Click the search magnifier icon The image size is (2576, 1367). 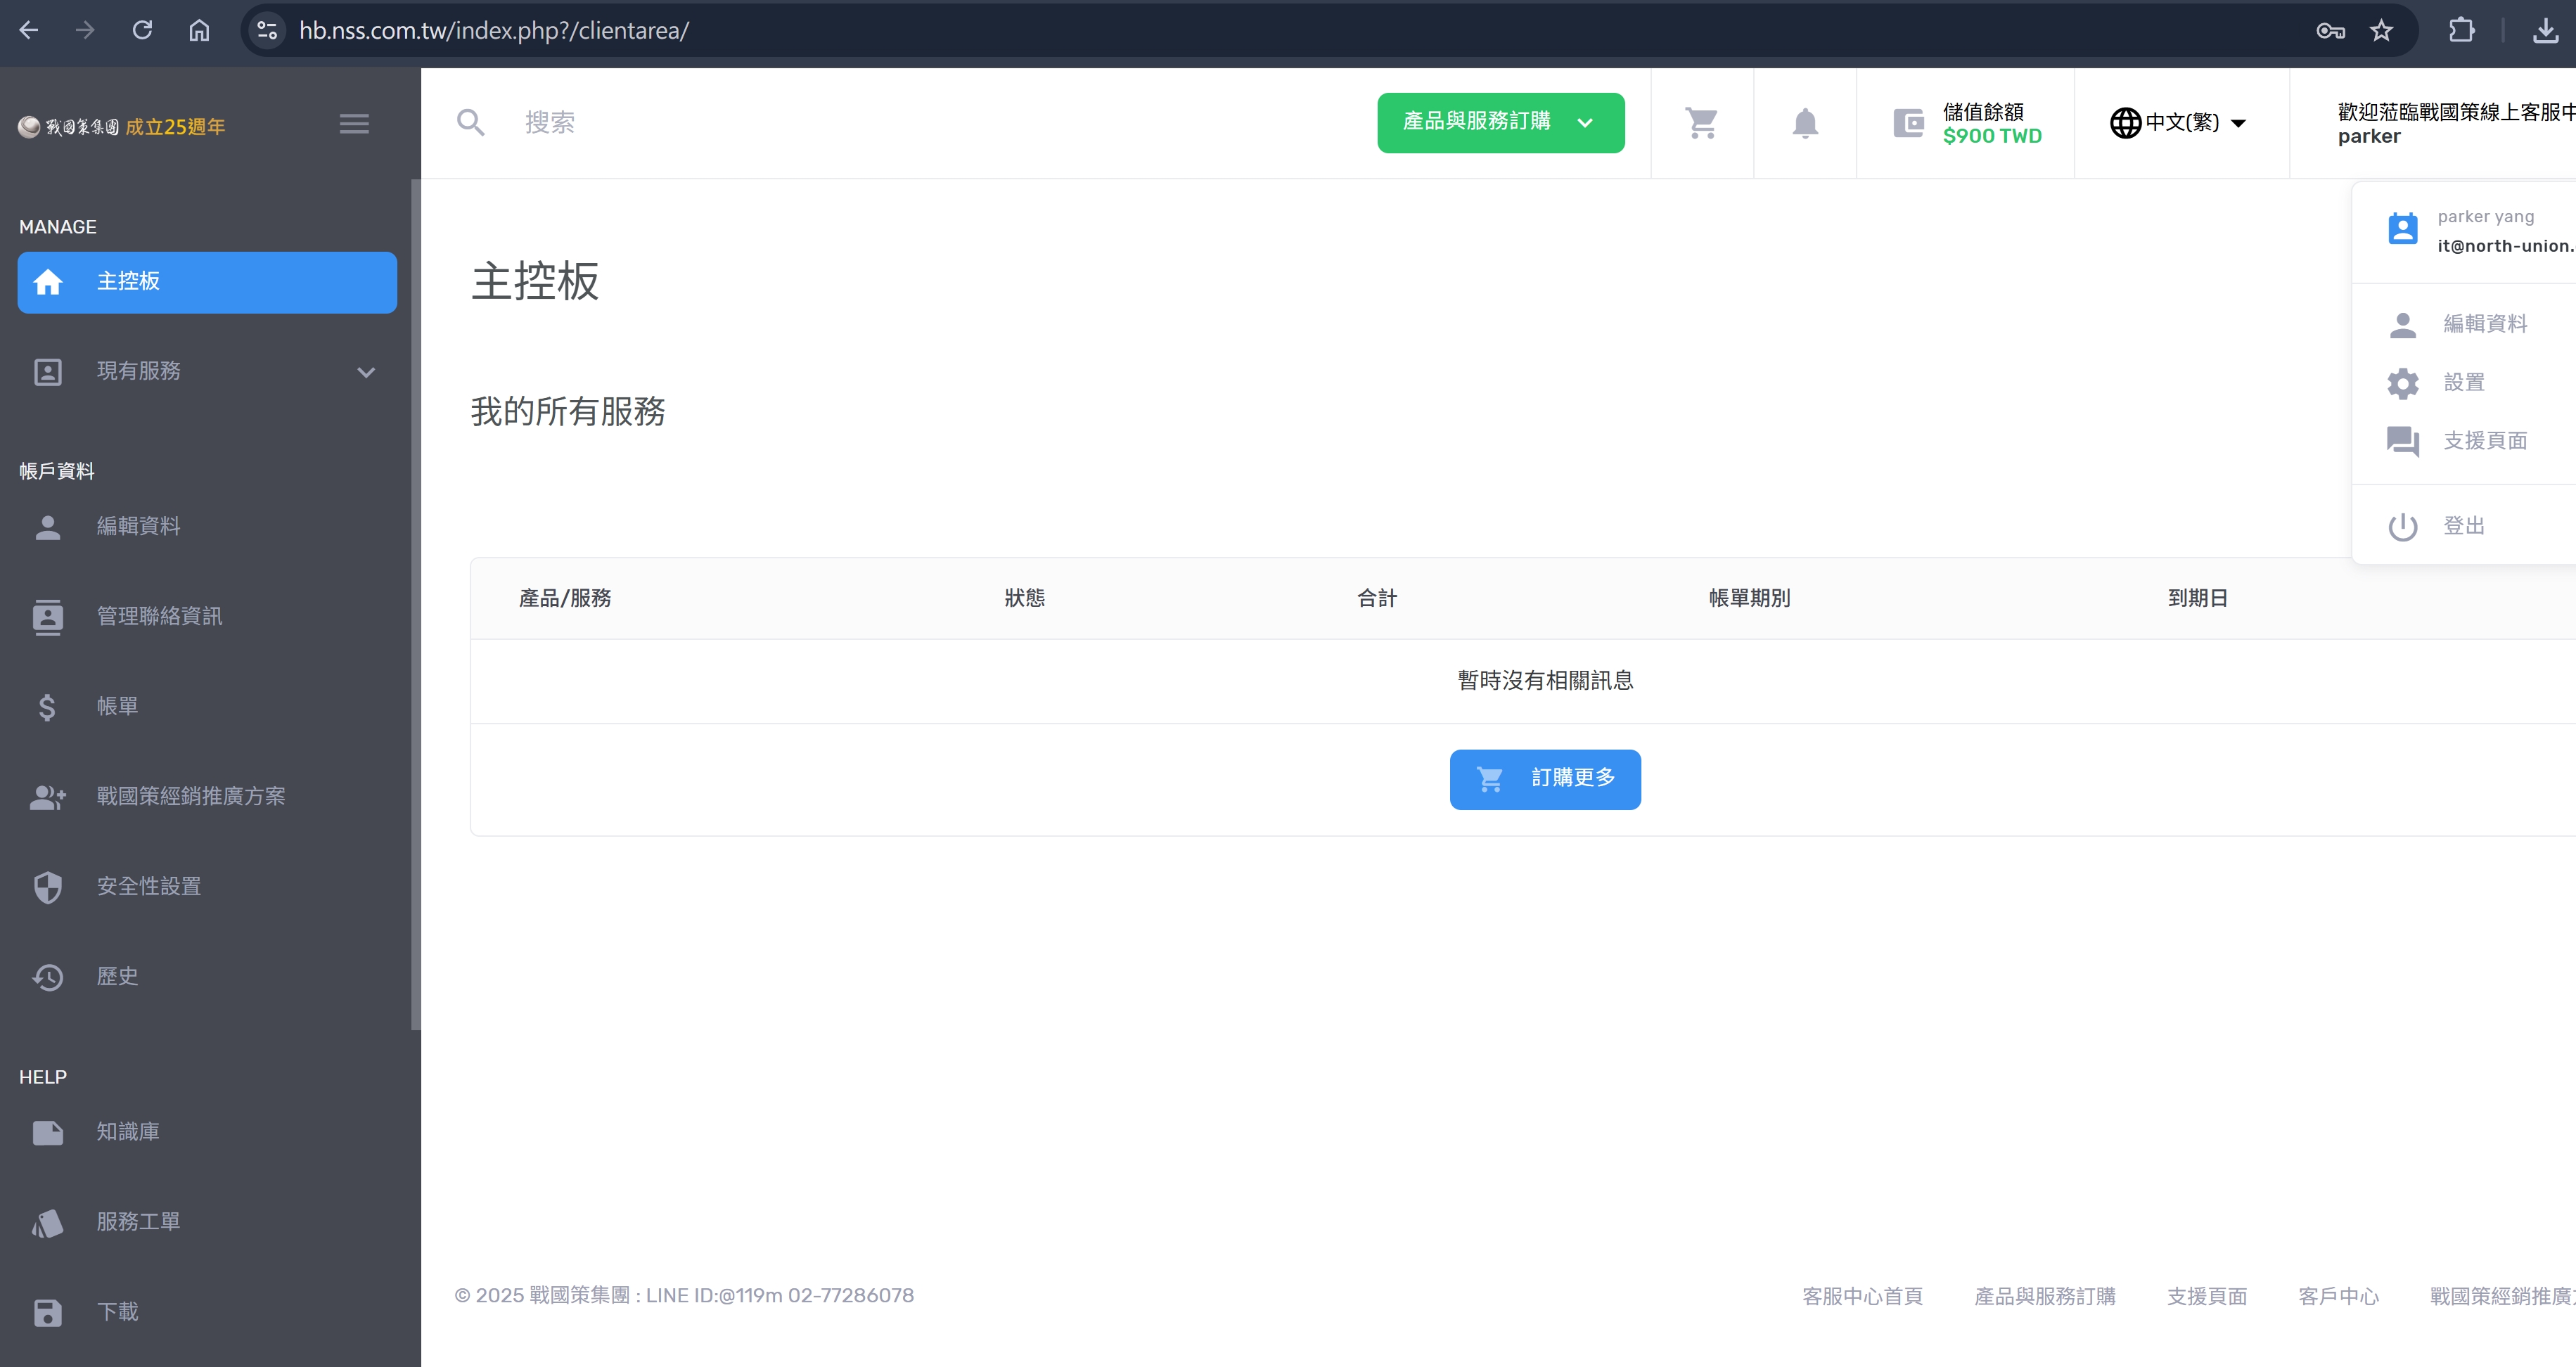(x=470, y=122)
